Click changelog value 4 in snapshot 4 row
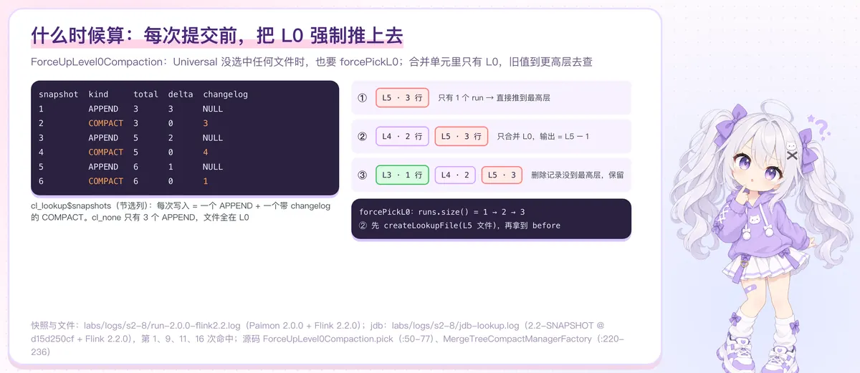 click(x=206, y=152)
